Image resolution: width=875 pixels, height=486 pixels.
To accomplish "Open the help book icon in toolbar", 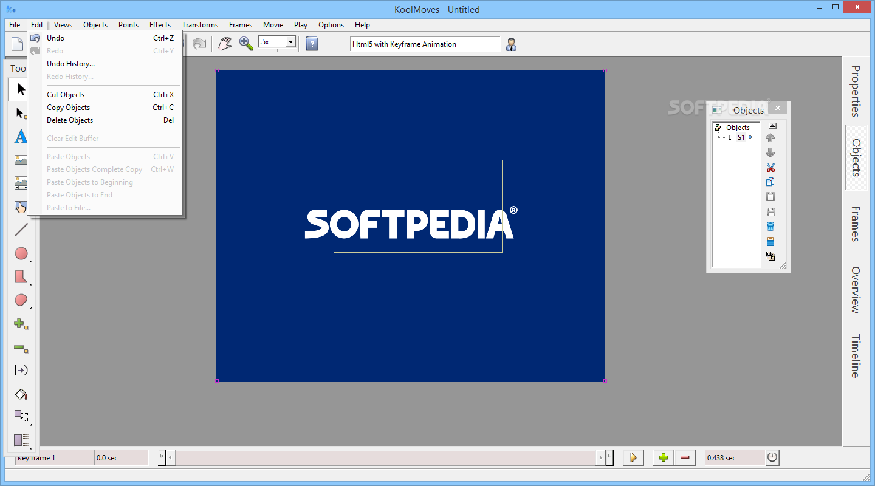I will (312, 44).
